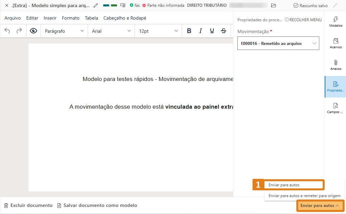Click the folder icon in the top bar

click(273, 5)
